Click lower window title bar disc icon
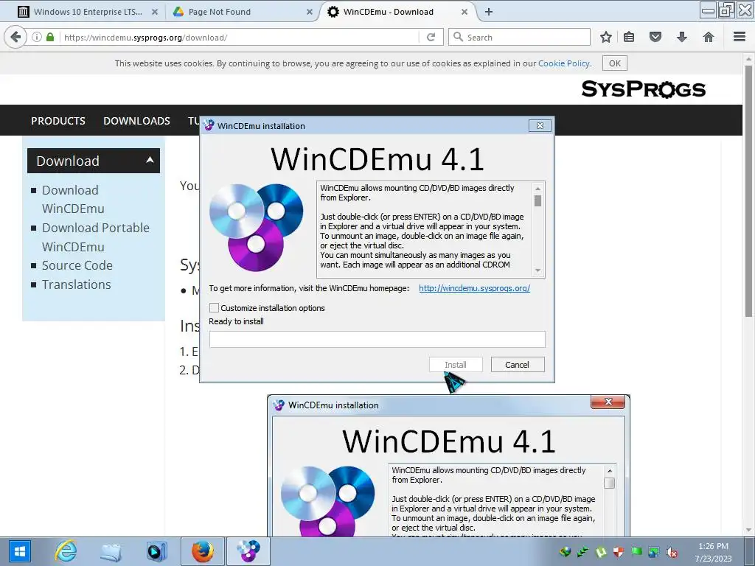The width and height of the screenshot is (755, 566). coord(278,405)
